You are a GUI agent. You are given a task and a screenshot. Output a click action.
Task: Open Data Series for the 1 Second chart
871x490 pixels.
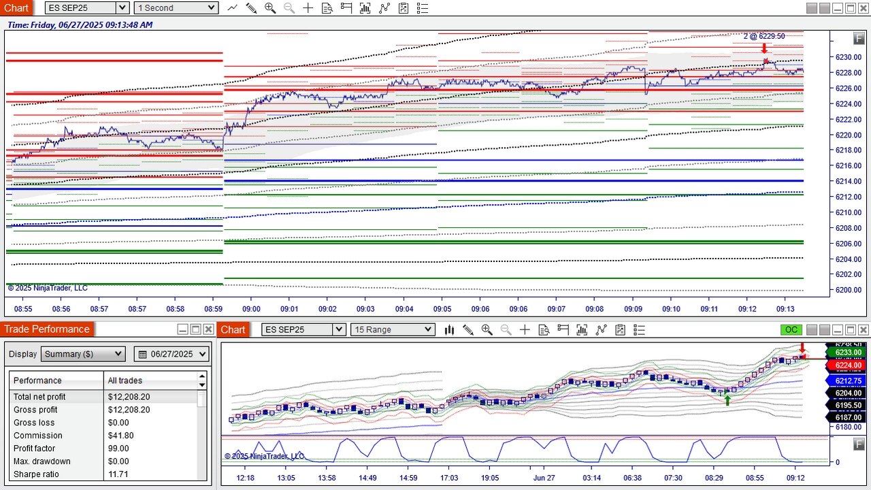click(365, 8)
